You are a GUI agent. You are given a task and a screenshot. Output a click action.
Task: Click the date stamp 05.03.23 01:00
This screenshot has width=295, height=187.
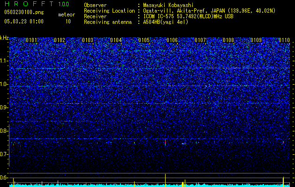pos(24,22)
